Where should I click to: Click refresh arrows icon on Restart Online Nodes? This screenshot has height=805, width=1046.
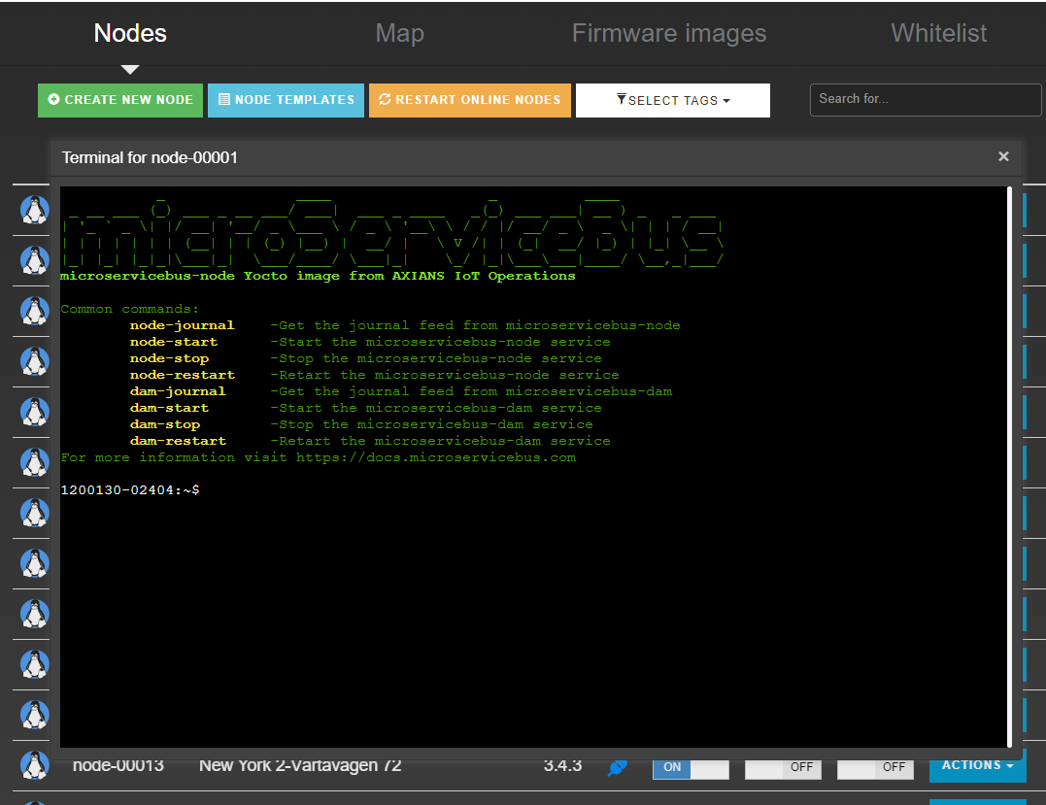coord(385,99)
